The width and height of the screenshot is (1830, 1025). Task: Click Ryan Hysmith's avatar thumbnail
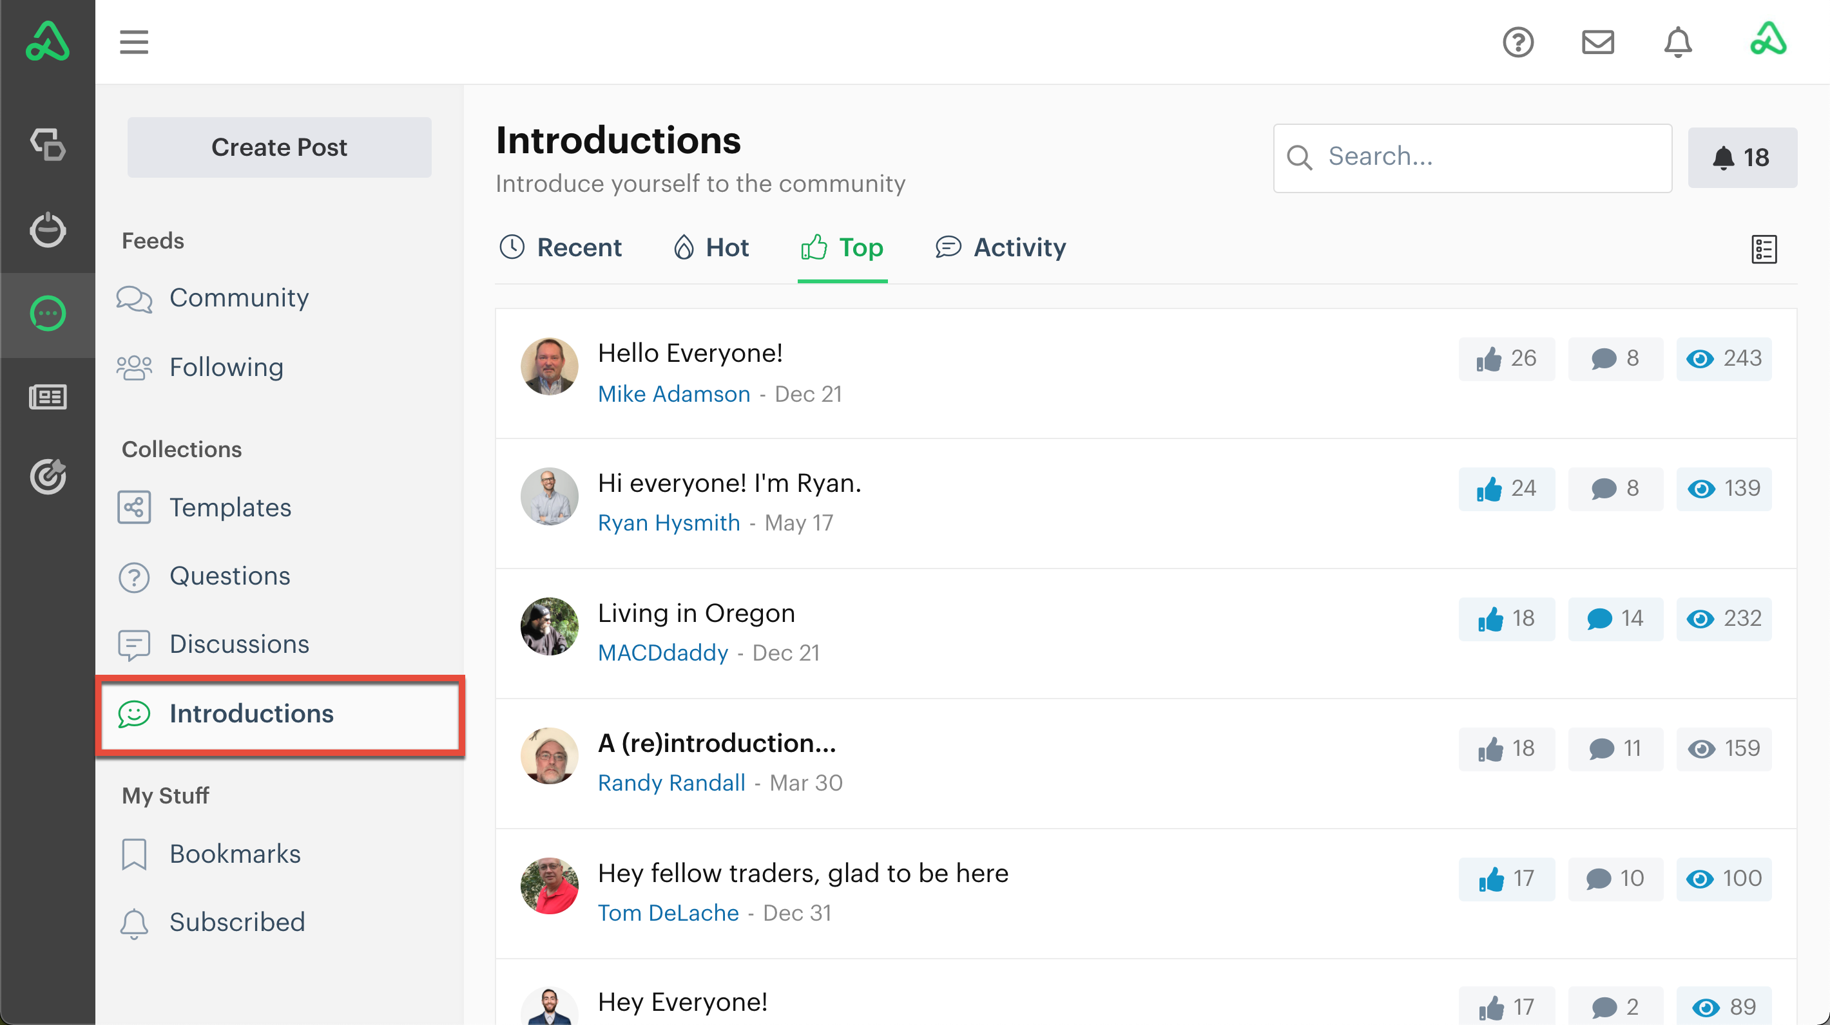(549, 496)
